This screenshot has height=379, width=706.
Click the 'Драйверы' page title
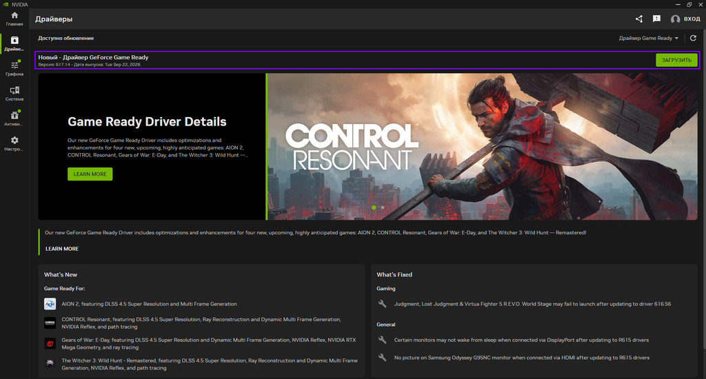pyautogui.click(x=54, y=19)
